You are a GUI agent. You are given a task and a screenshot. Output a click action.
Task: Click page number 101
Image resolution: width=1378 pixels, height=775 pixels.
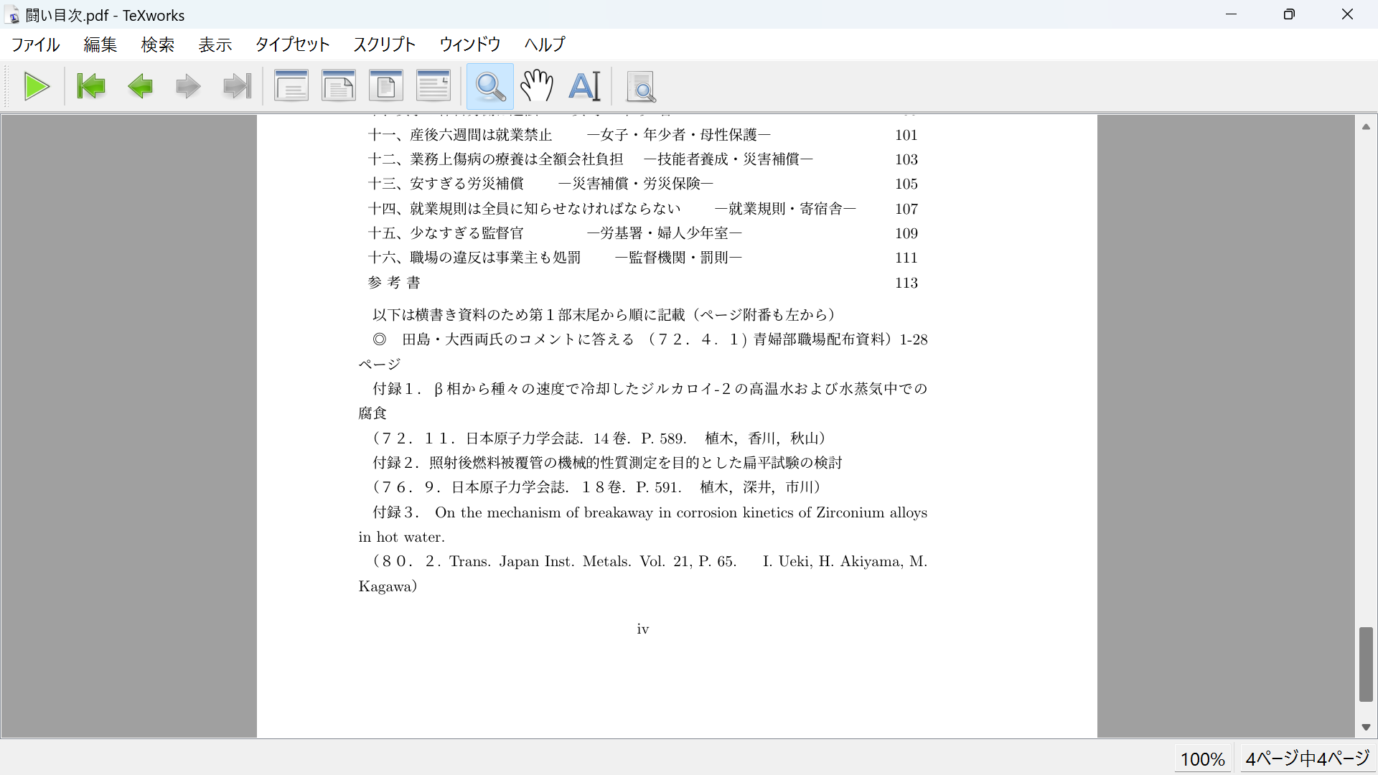tap(906, 135)
